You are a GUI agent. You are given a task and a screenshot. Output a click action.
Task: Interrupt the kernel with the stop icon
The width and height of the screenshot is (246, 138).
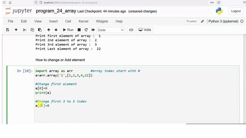79,30
